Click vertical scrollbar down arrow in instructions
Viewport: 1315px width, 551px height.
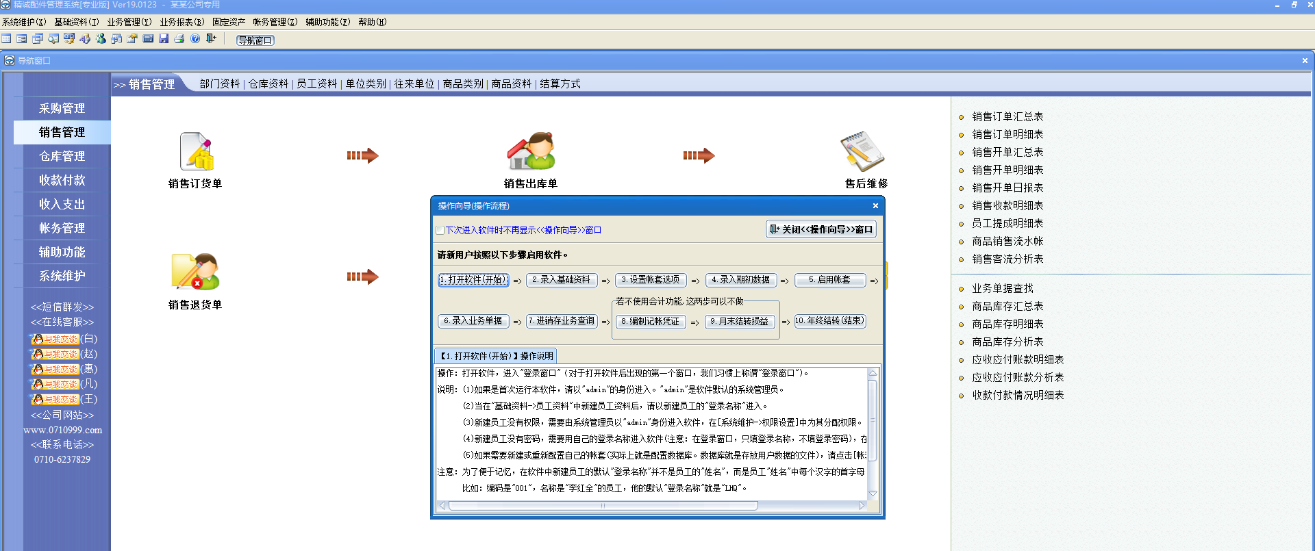(x=873, y=494)
